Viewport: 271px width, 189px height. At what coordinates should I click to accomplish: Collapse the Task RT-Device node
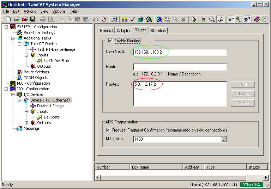tap(20, 44)
